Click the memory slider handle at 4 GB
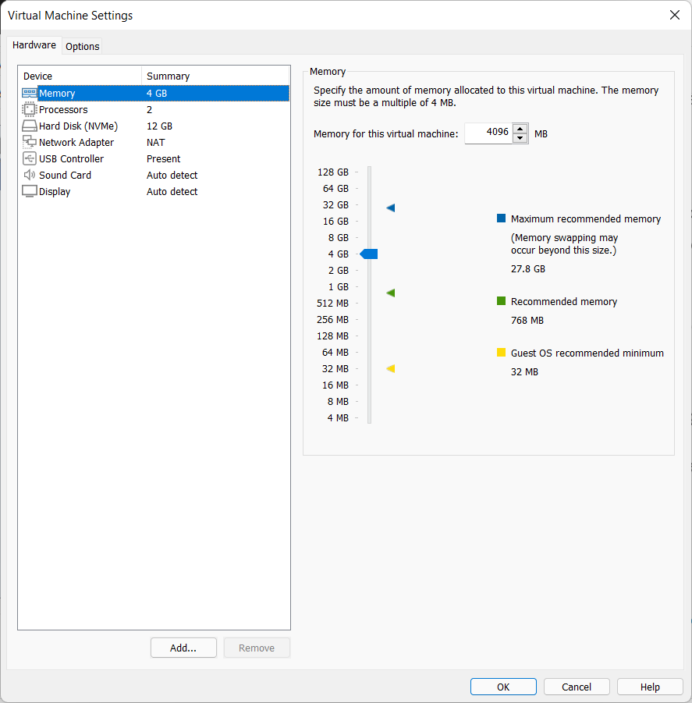 coord(369,254)
